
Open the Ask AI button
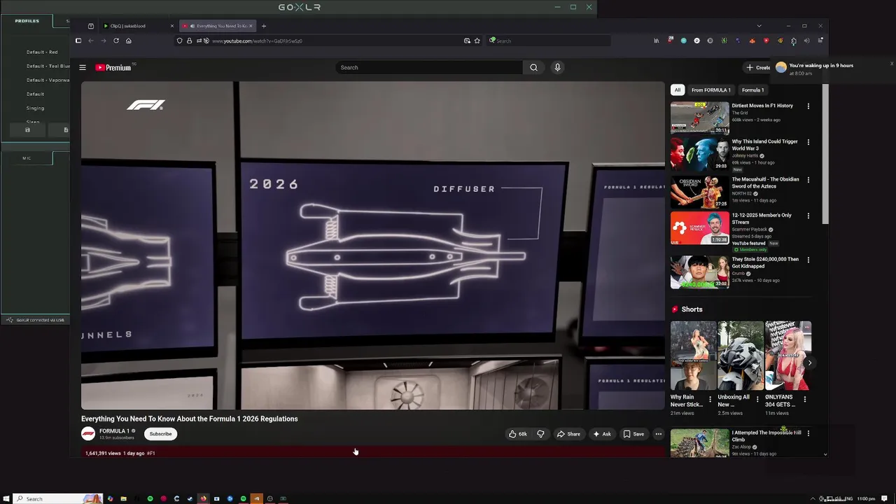(x=602, y=434)
